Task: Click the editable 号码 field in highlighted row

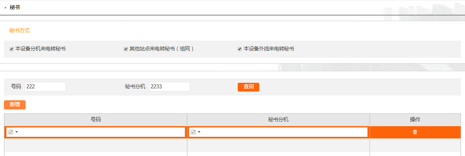Action: (96, 132)
